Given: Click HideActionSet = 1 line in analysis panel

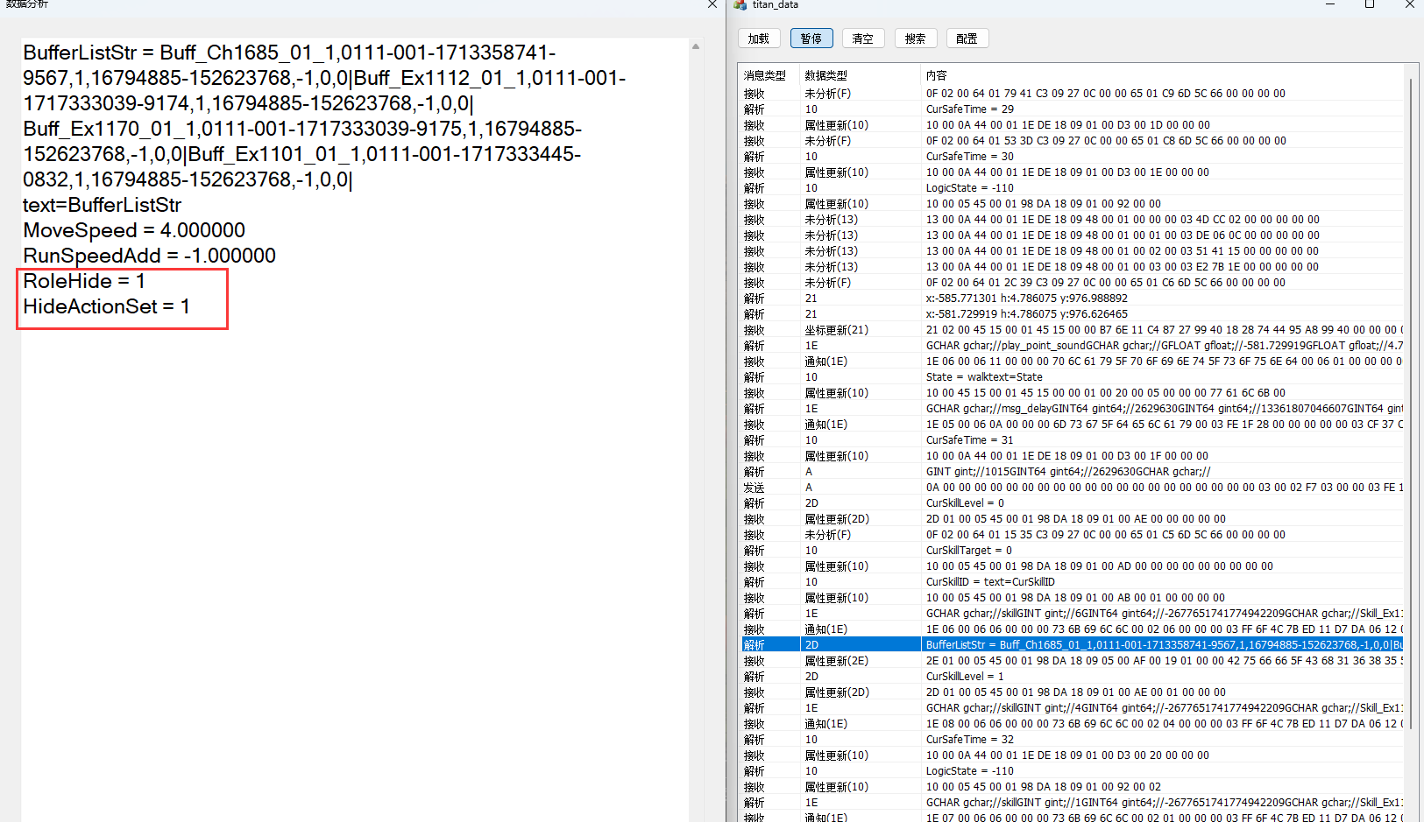Looking at the screenshot, I should (106, 306).
